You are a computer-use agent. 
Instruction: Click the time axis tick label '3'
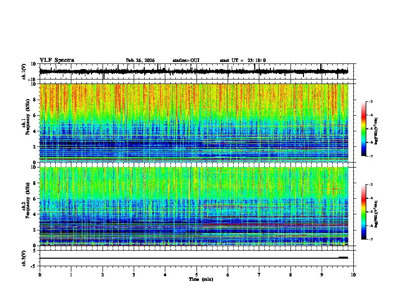(x=134, y=275)
